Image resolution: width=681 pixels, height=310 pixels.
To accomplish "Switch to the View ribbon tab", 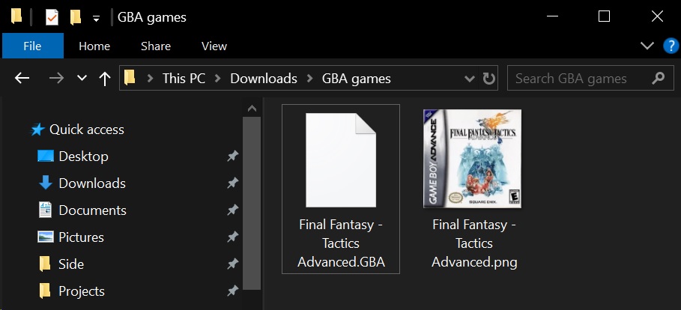I will click(214, 46).
